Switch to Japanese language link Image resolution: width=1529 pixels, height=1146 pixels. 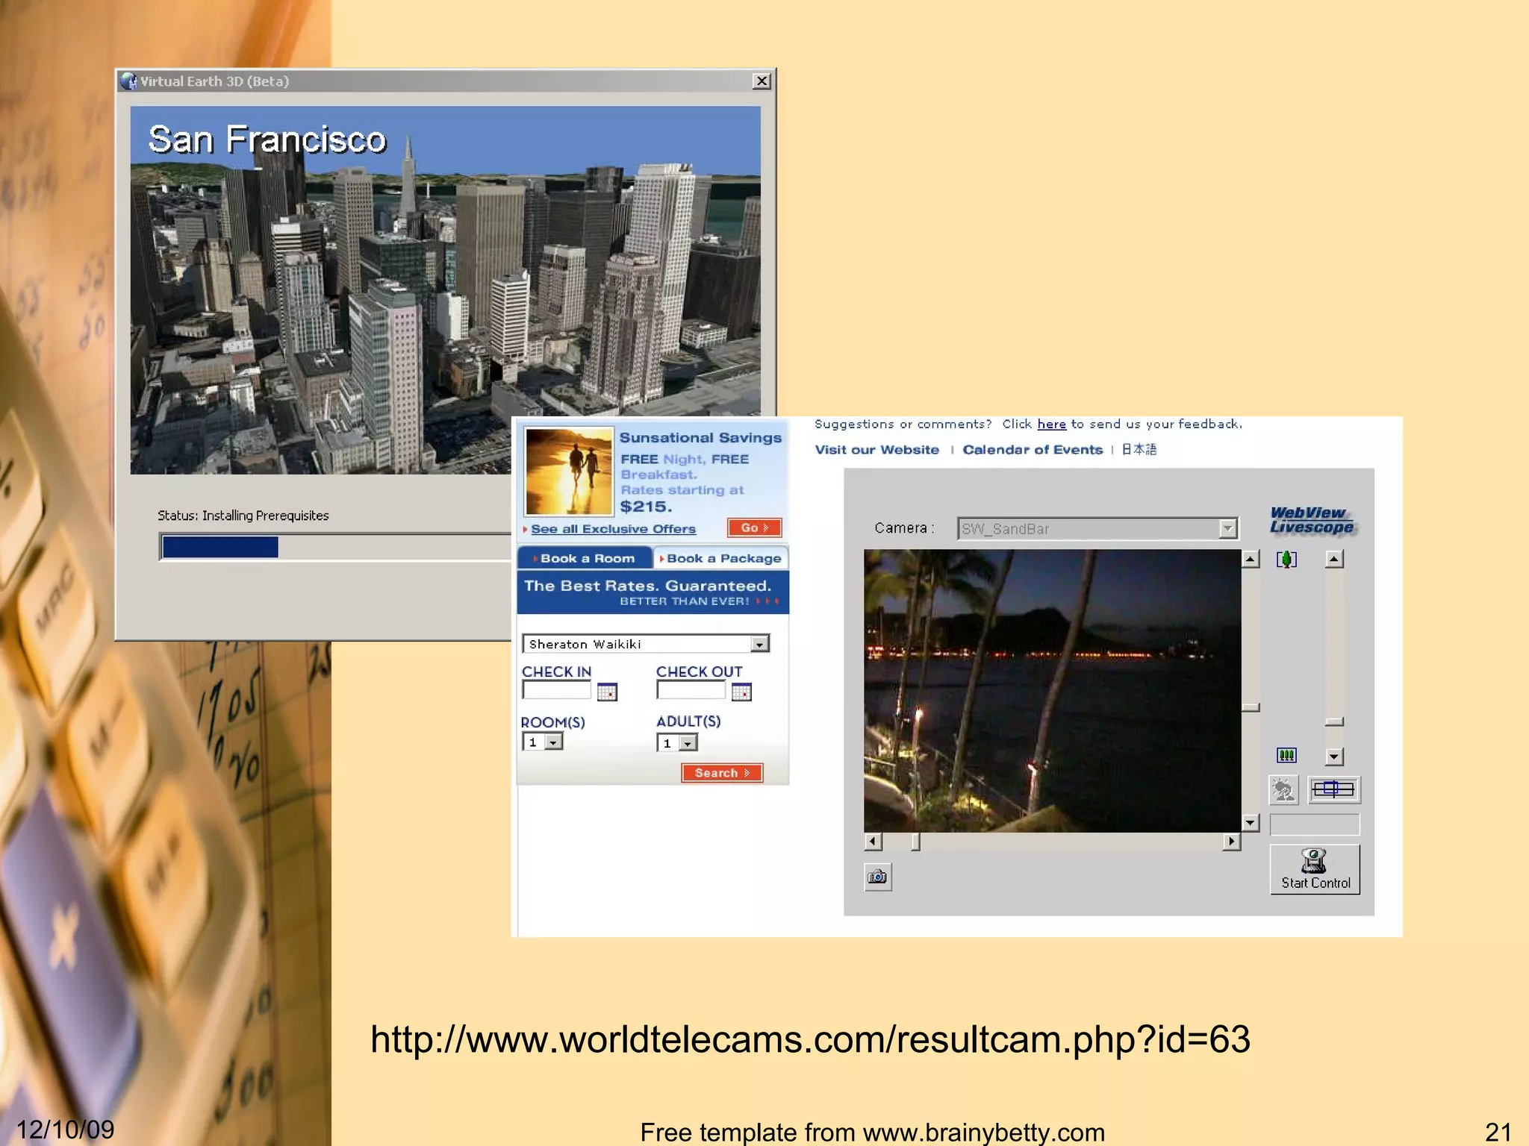tap(1139, 449)
